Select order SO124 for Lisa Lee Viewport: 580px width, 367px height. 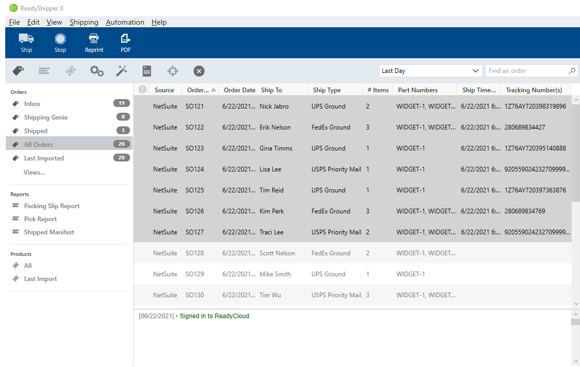(352, 169)
